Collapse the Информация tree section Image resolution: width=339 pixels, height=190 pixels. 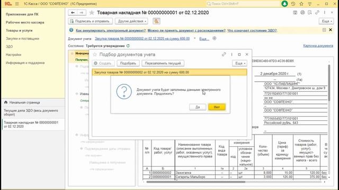pos(72,53)
